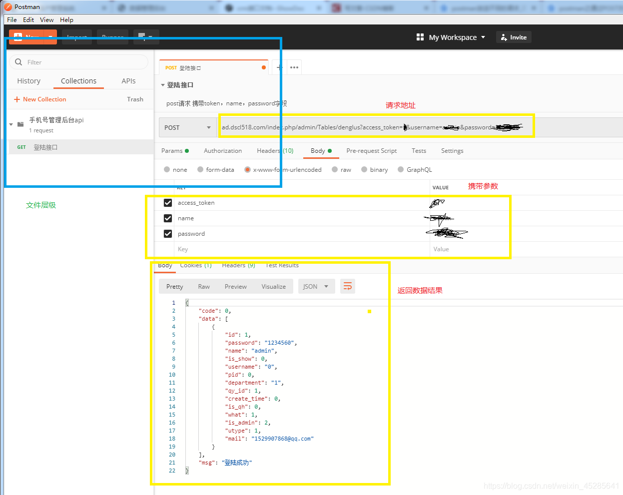Viewport: 623px width, 495px height.
Task: Open the Edit menu
Action: coord(28,19)
